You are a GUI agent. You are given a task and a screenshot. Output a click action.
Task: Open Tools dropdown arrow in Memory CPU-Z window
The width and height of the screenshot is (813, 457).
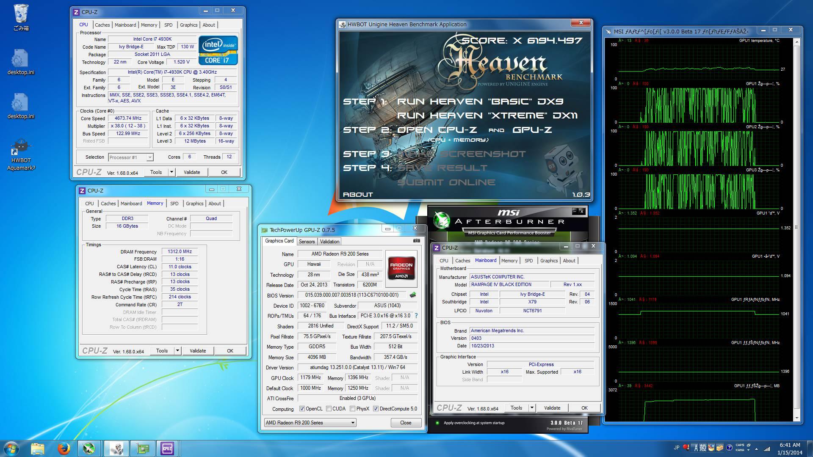(177, 351)
